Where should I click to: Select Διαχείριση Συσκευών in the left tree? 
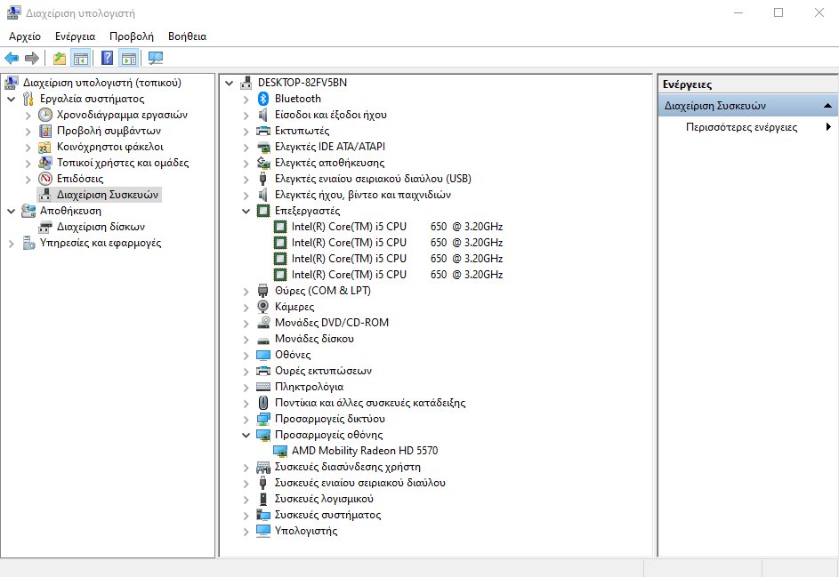[108, 195]
